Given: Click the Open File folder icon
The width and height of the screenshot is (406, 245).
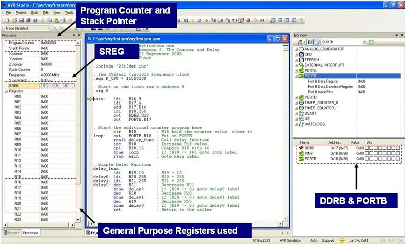Looking at the screenshot, I should click(14, 21).
